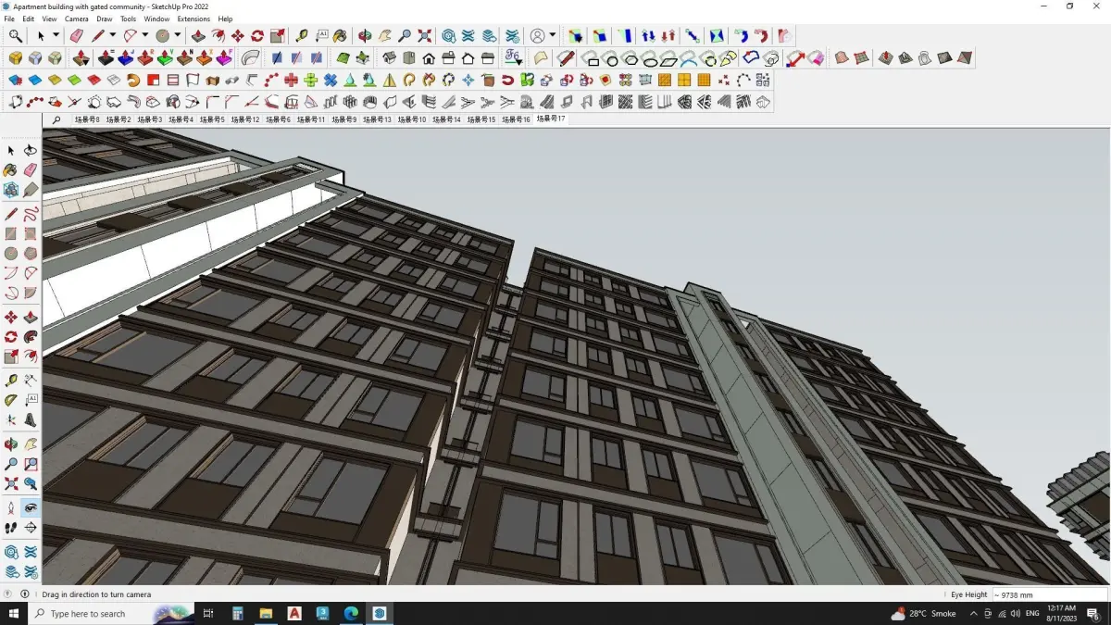Select the Position Camera tool in the left toolbar

point(11,508)
